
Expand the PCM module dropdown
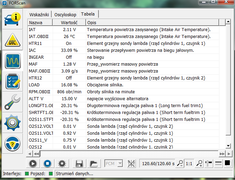(x=114, y=163)
